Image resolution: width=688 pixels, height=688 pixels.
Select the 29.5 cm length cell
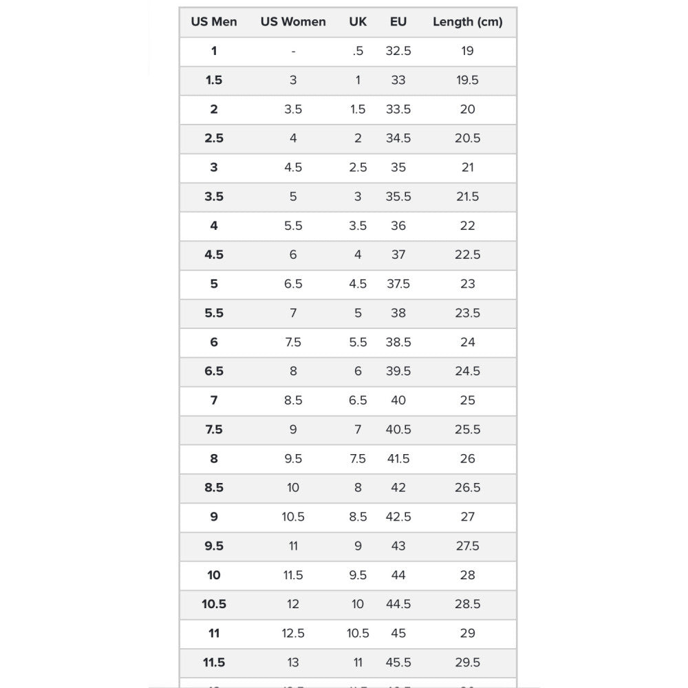pos(468,663)
